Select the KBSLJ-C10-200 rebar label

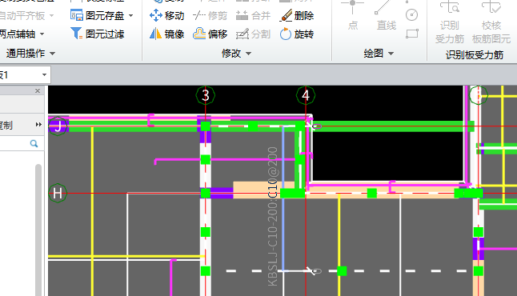(273, 217)
